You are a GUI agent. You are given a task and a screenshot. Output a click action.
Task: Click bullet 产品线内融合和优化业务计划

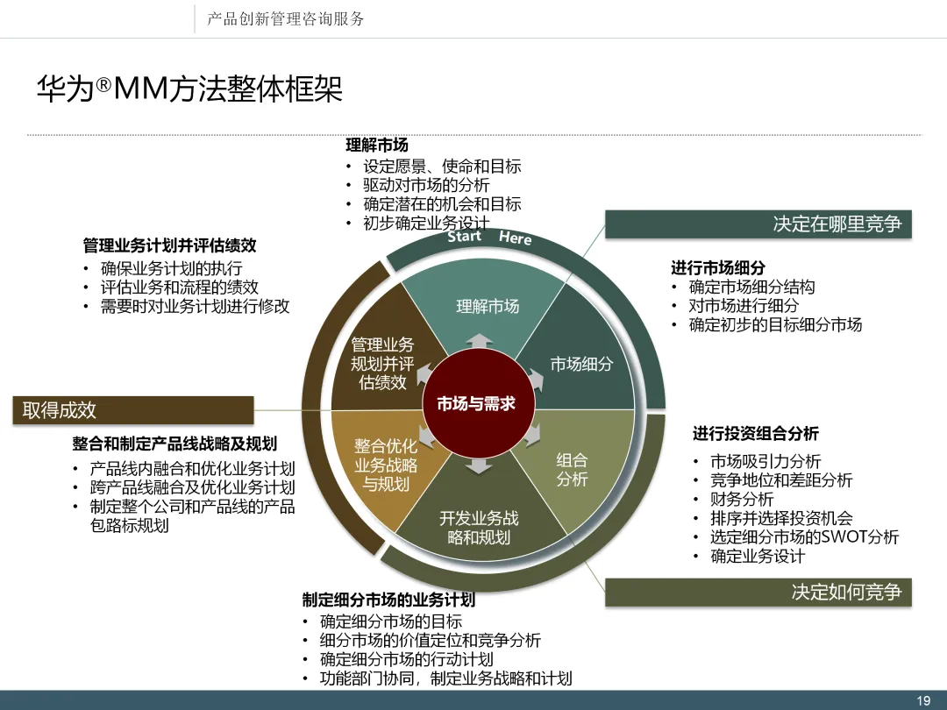(192, 468)
